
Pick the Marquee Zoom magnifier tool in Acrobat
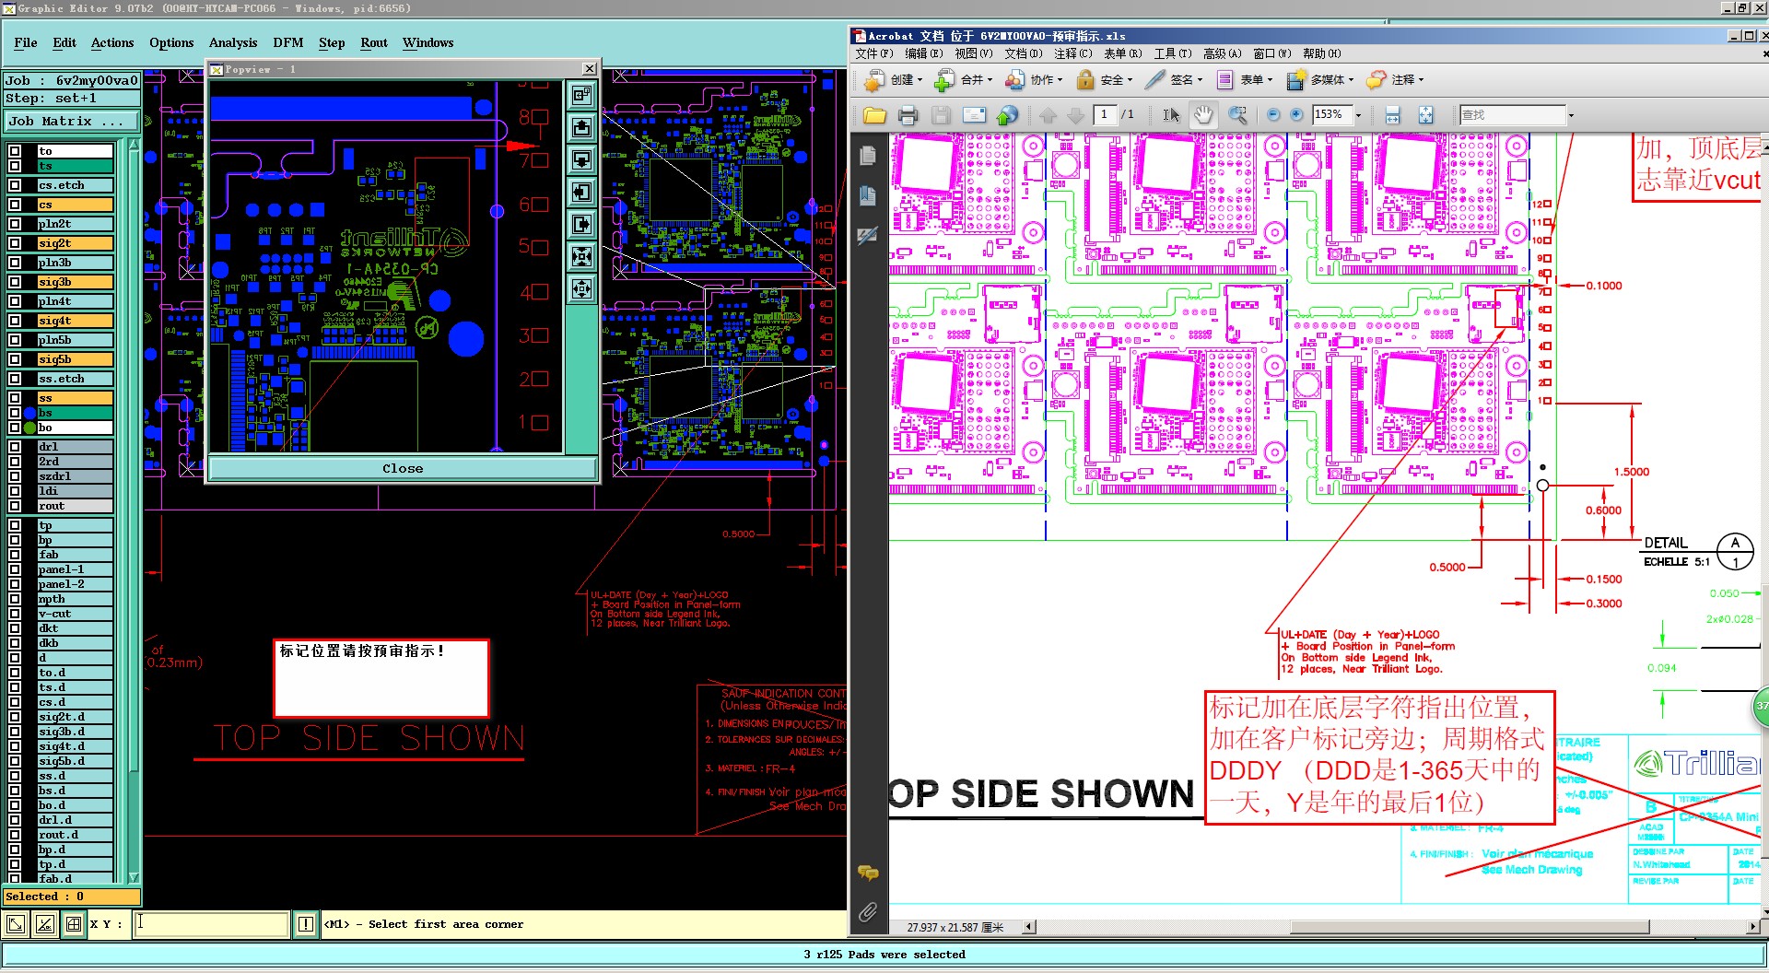pos(1237,115)
